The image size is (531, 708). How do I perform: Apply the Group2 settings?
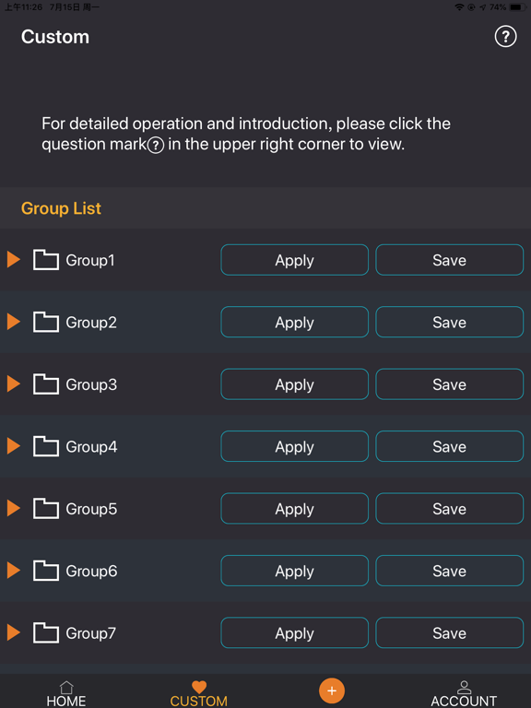coord(294,322)
